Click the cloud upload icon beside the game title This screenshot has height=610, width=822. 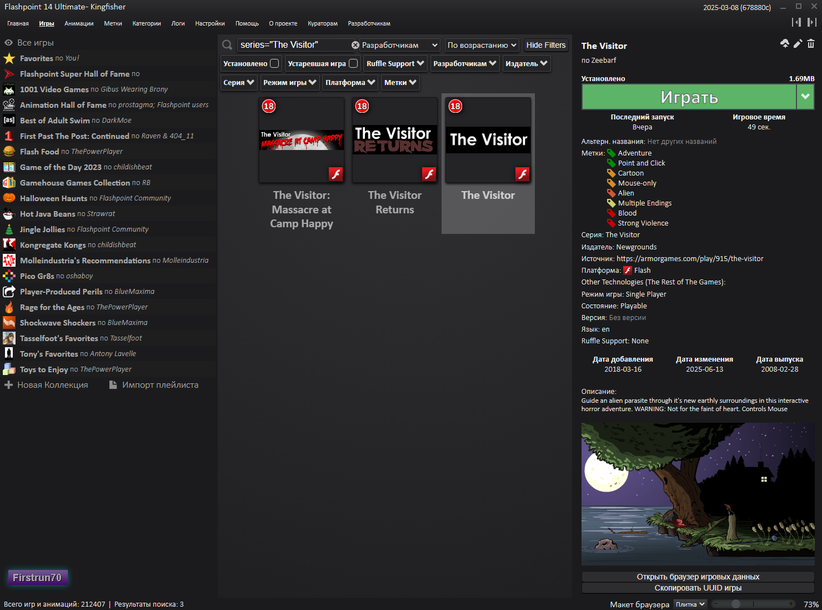pos(784,44)
